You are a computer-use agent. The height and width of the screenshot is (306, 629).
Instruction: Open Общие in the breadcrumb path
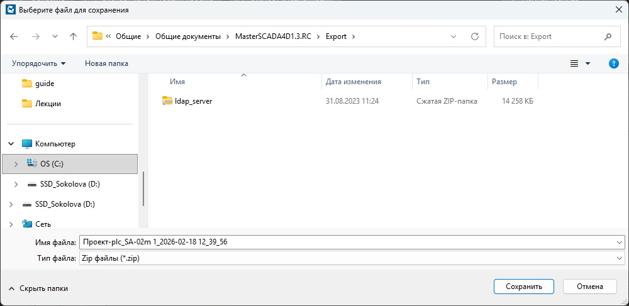(x=128, y=36)
